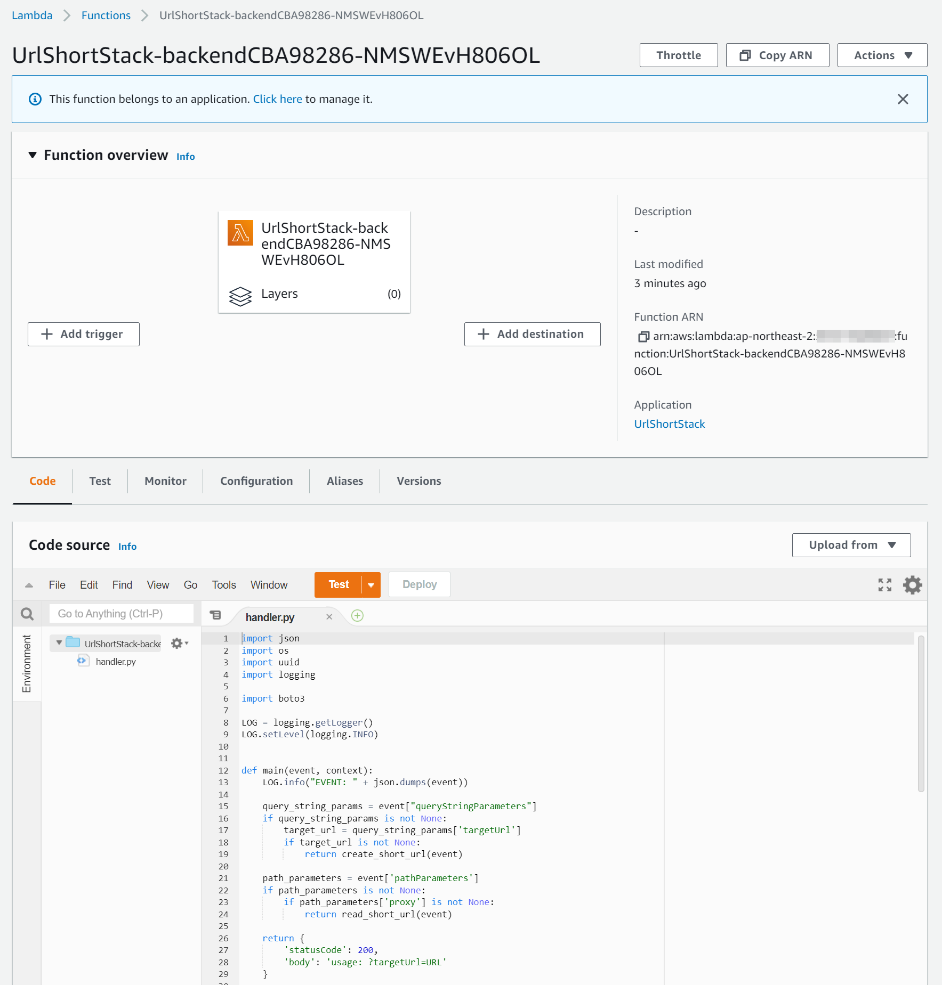Click Add destination button
942x985 pixels.
tap(532, 334)
